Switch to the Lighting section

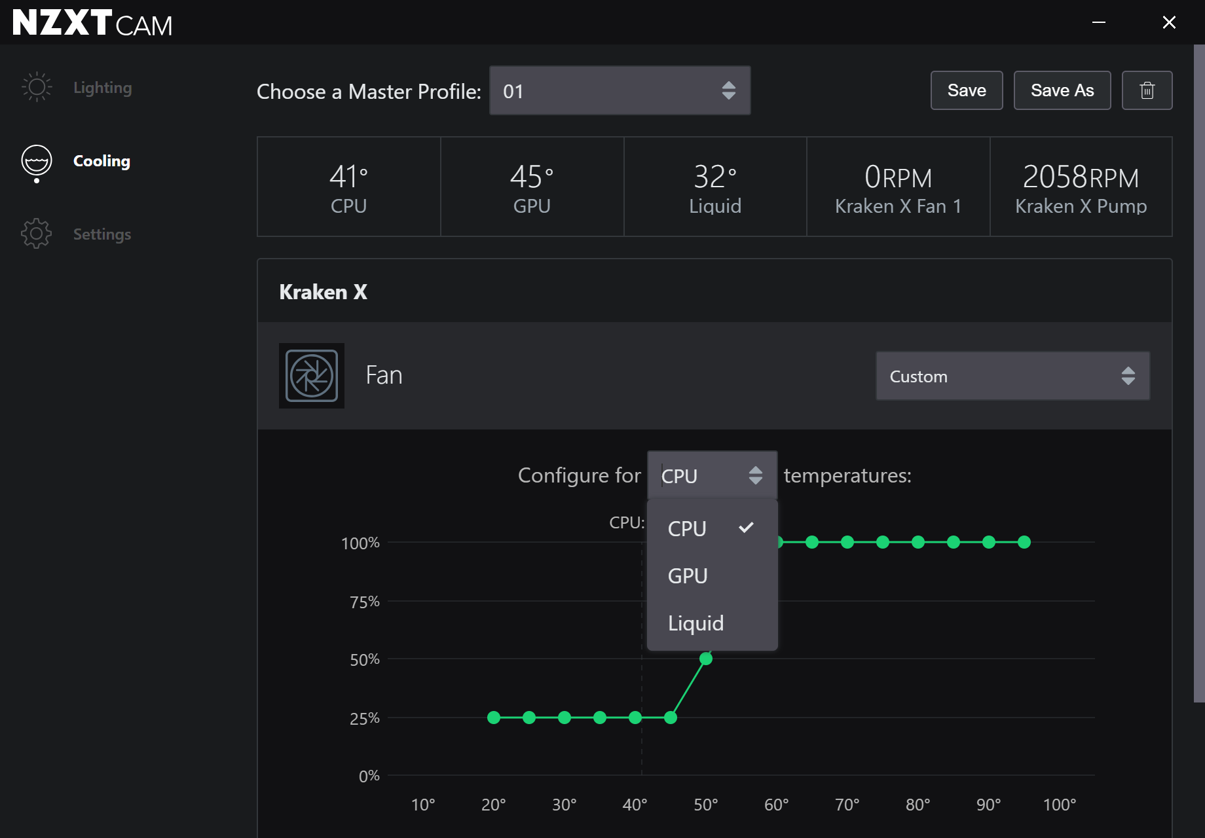coord(102,88)
